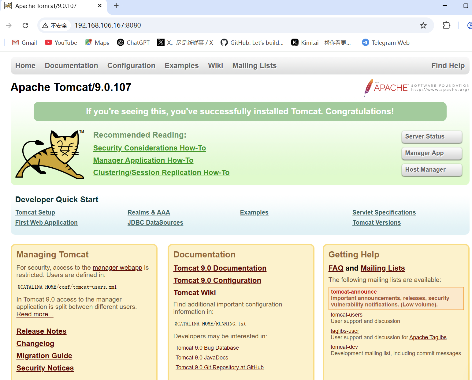Reload the page with the refresh icon
The width and height of the screenshot is (472, 380).
click(25, 25)
